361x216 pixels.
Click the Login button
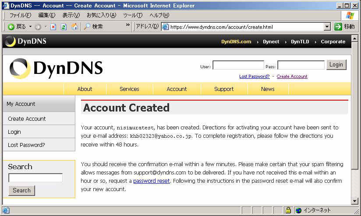pyautogui.click(x=336, y=65)
